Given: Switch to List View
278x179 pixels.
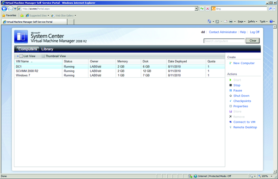Looking at the screenshot, I should click(27, 56).
